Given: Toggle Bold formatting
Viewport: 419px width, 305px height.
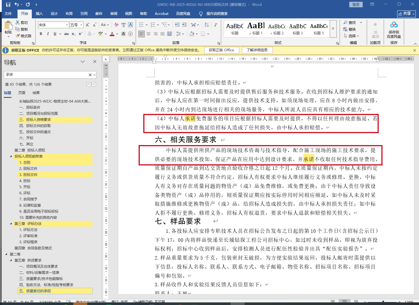Looking at the screenshot, I should (41, 34).
